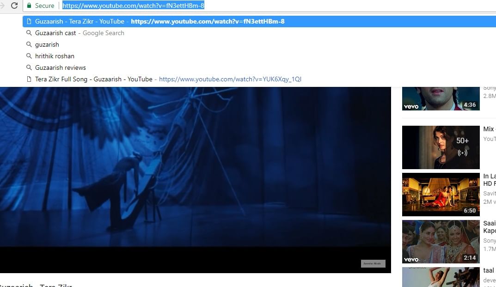Click the magnifier icon beside 'Guzaarish reviews'
Screen dimensions: 496x287
click(x=29, y=67)
